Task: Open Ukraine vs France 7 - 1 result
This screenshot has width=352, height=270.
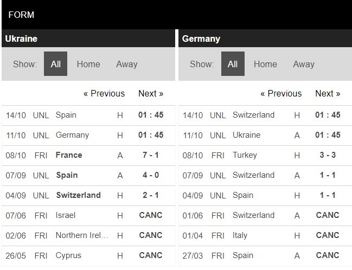Action: (x=151, y=155)
